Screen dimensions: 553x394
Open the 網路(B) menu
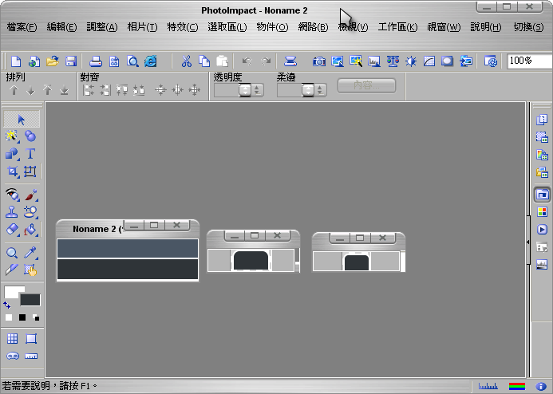[313, 27]
